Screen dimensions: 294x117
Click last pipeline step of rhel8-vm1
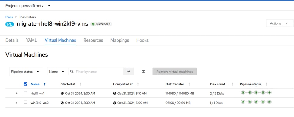(x=270, y=93)
